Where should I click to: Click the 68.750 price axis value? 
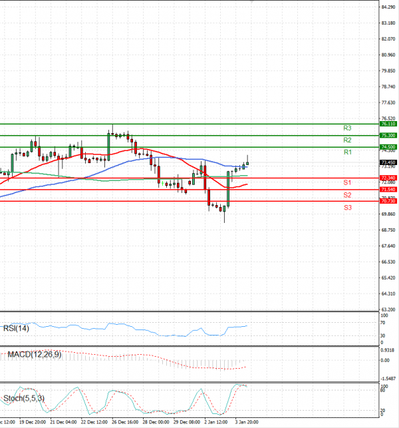(x=388, y=230)
